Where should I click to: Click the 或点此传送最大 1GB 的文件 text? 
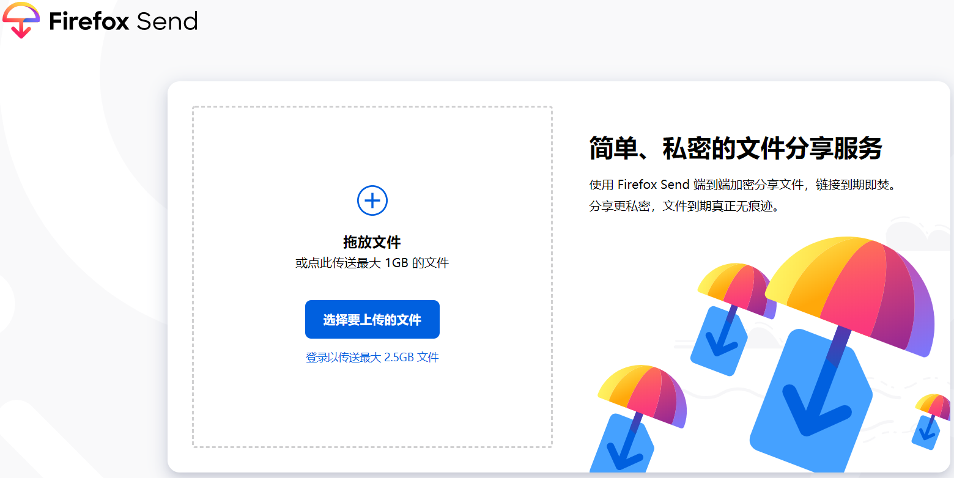(372, 263)
